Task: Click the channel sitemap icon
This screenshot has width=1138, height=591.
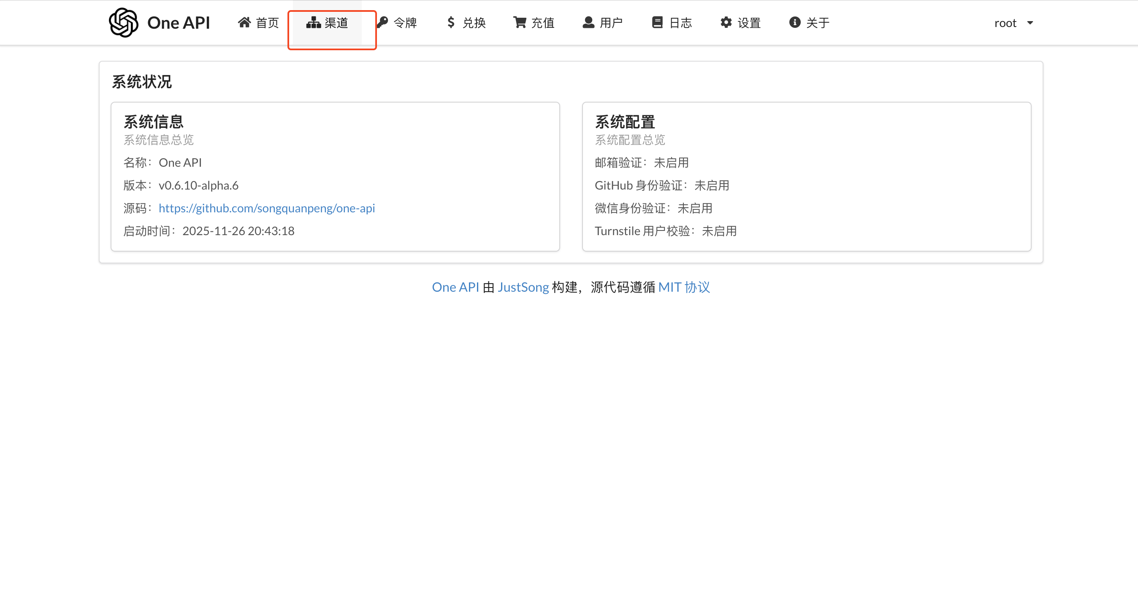Action: 313,22
